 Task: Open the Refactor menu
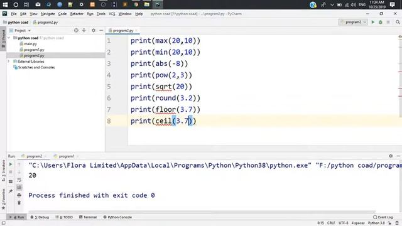tap(77, 14)
